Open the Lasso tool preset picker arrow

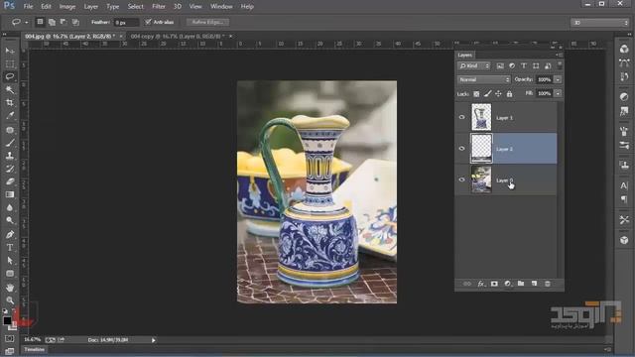pyautogui.click(x=27, y=22)
